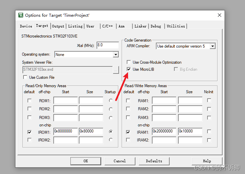Expand the ARM Compiler version dropdown
The image size is (245, 174).
tap(212, 46)
